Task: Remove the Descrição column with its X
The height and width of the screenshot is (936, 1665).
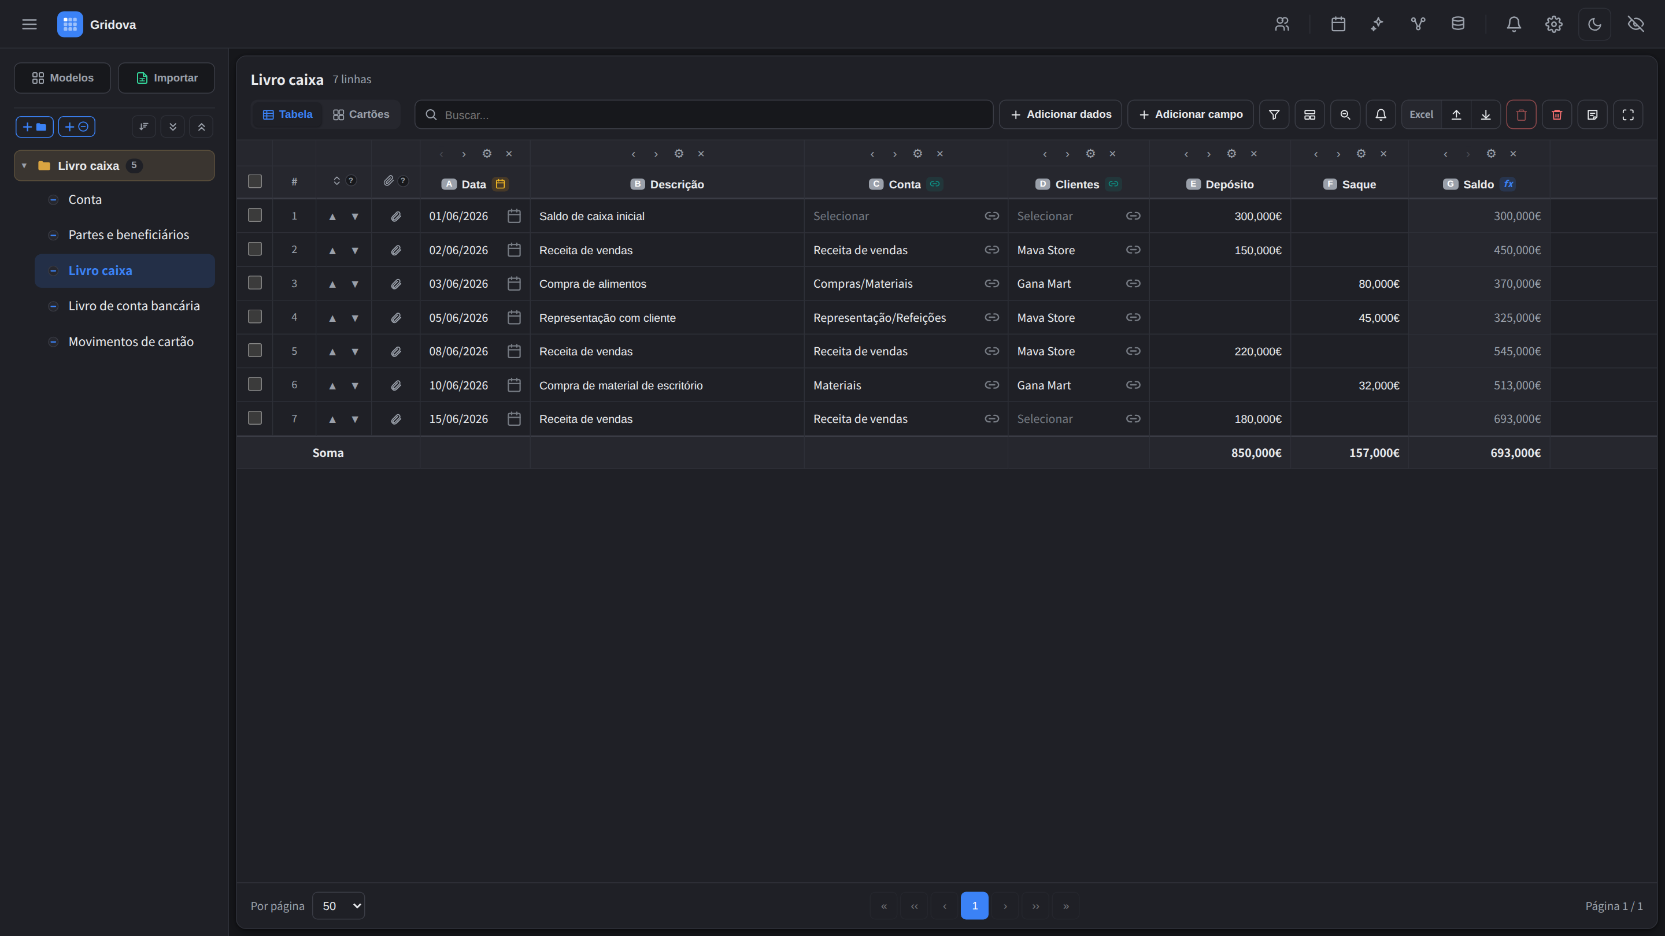Action: tap(701, 154)
